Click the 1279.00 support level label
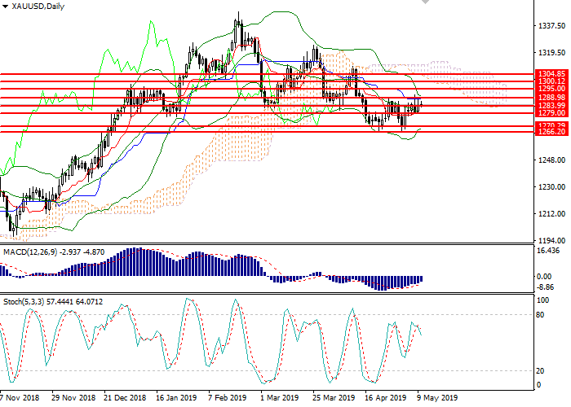The width and height of the screenshot is (571, 407). pyautogui.click(x=548, y=112)
